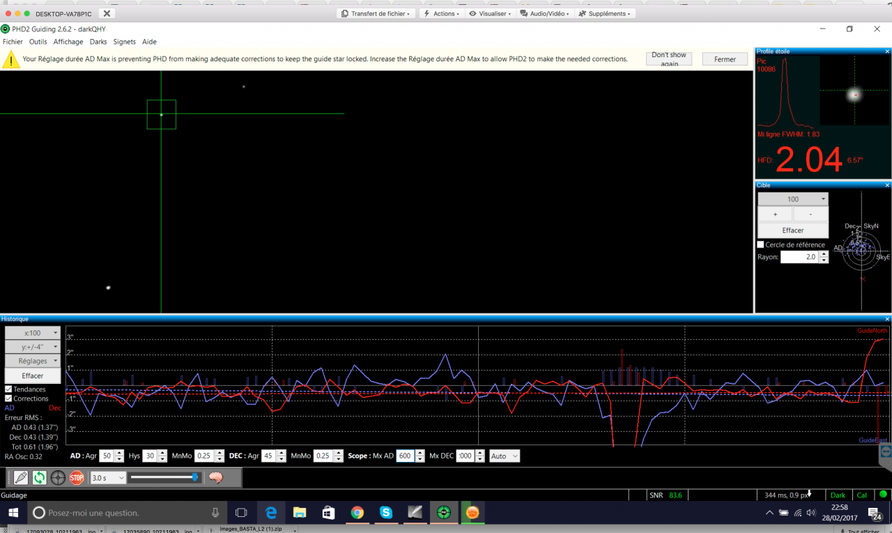Screen dimensions: 892x533
Task: Open Windows Store from the taskbar
Action: (x=328, y=513)
